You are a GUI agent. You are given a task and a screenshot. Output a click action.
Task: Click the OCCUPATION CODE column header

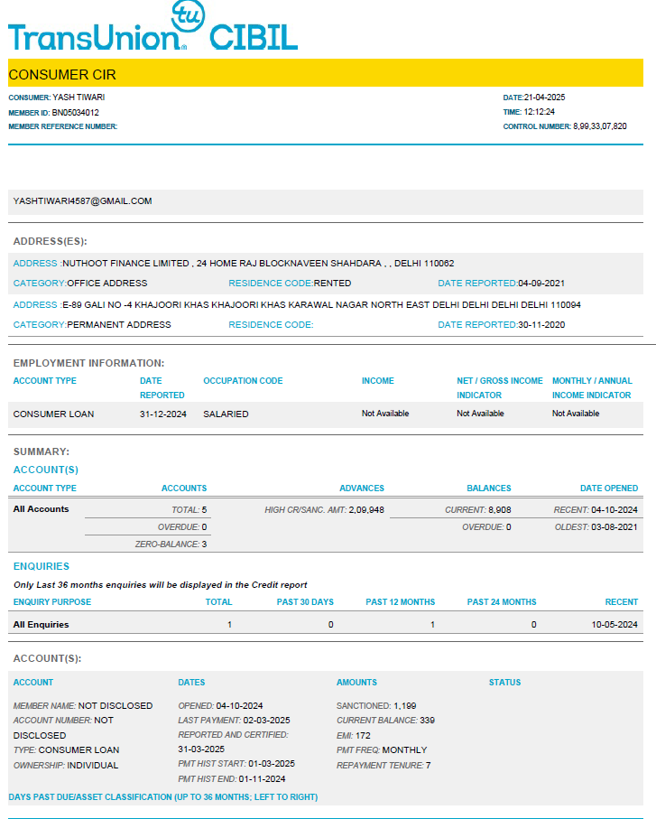click(243, 381)
